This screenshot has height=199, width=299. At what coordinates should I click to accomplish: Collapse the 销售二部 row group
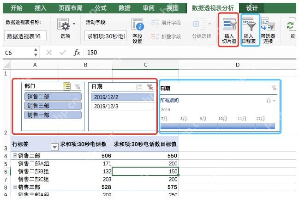coord(15,156)
